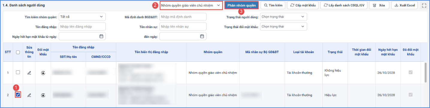The width and height of the screenshot is (430, 108).
Task: Open calendar for Ngày hết hạn mật khẩu từ ngày
Action: [x=101, y=36]
